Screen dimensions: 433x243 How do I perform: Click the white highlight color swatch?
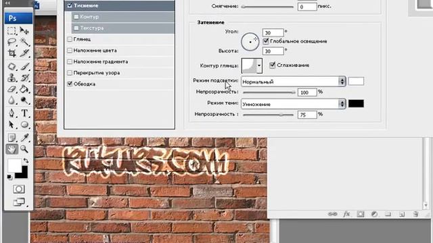tap(356, 81)
